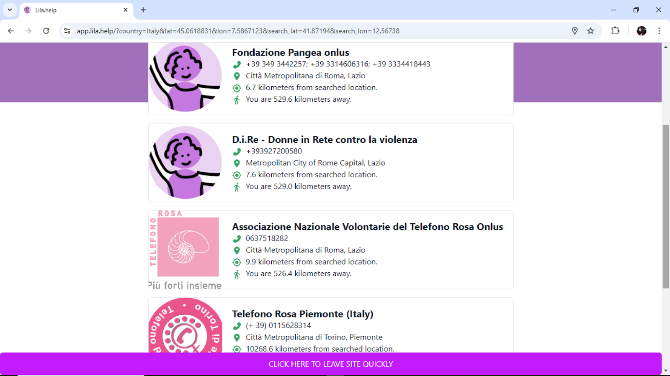Click map pin icon for Fondazione Pangea onlus
The image size is (670, 376).
pyautogui.click(x=237, y=76)
